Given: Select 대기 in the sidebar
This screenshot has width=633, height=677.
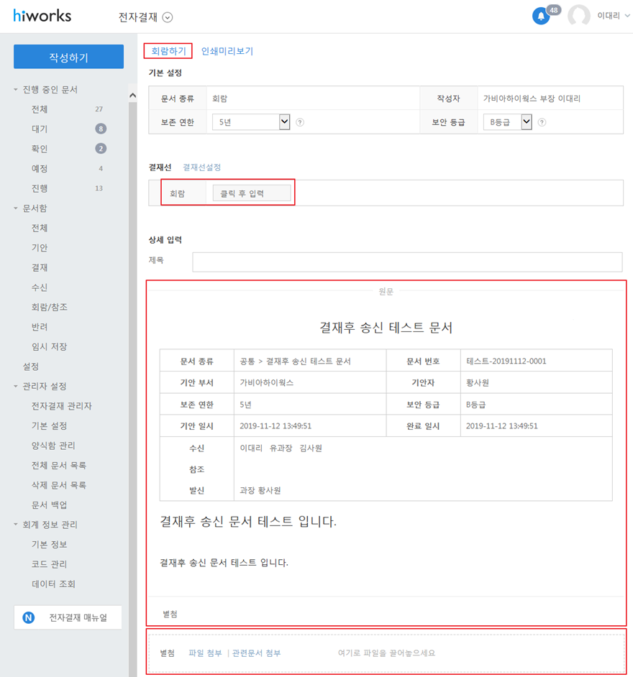Looking at the screenshot, I should point(40,129).
